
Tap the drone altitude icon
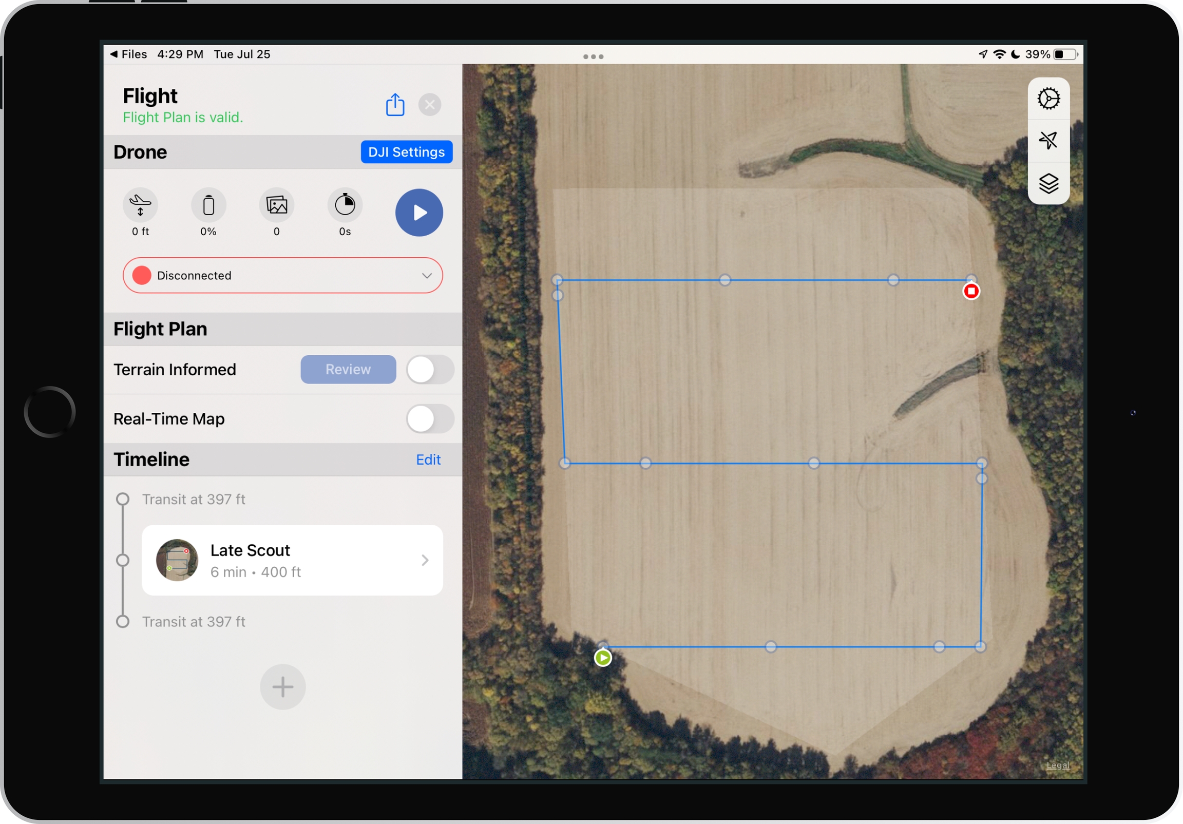[140, 205]
